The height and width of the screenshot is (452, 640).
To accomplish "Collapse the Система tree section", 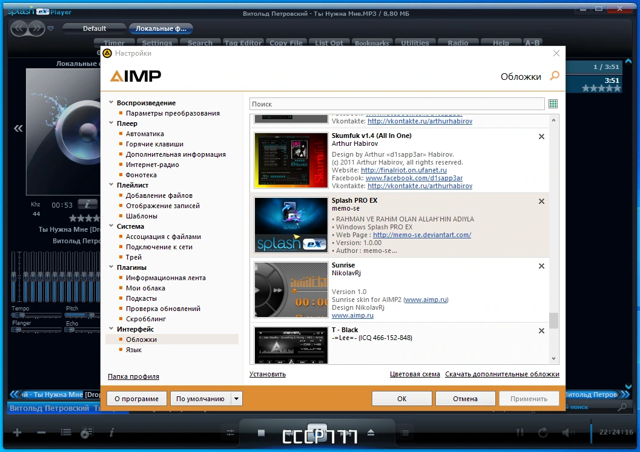I will pyautogui.click(x=111, y=226).
